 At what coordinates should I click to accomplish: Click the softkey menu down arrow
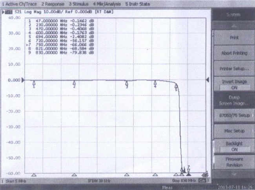pyautogui.click(x=234, y=174)
